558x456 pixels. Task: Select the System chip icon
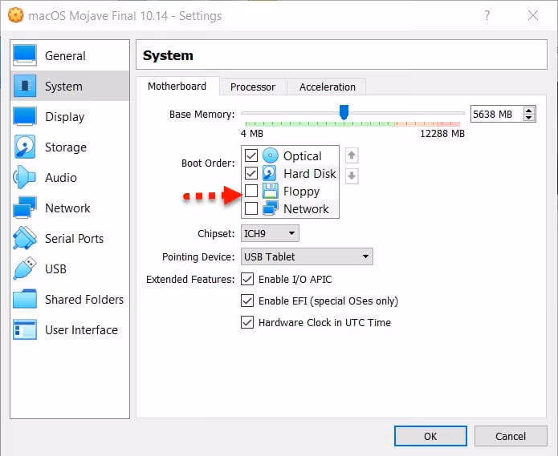point(25,86)
